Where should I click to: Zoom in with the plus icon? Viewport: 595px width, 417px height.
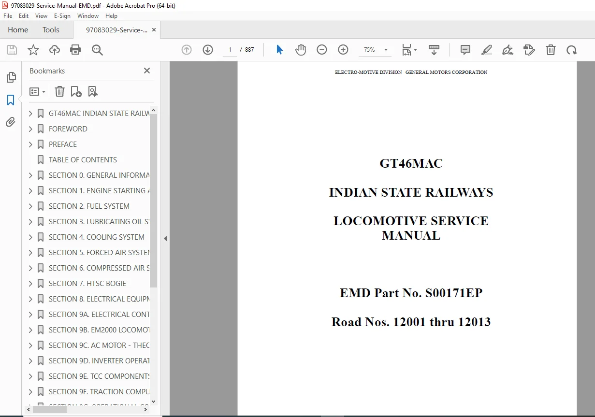(343, 50)
